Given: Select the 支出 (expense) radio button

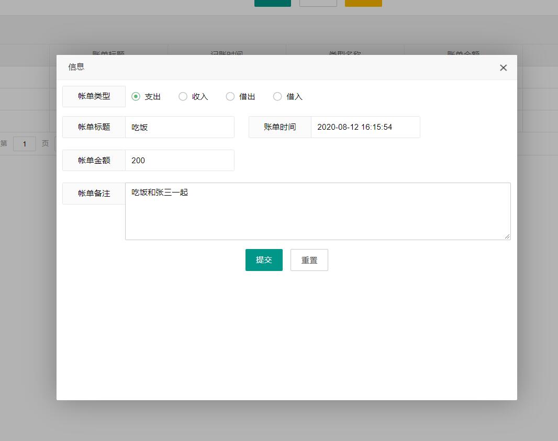Looking at the screenshot, I should [x=136, y=96].
